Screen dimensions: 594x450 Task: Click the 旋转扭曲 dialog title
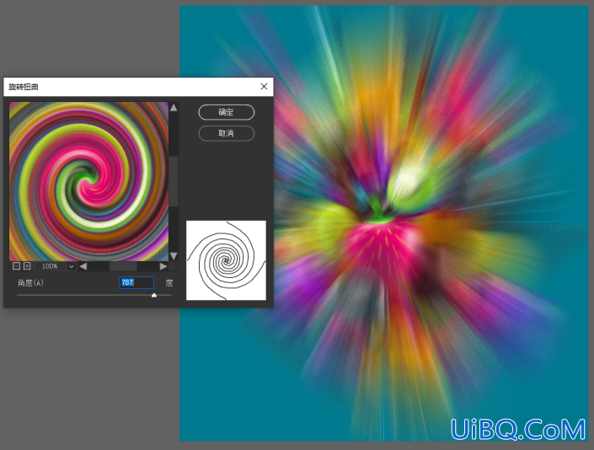(x=24, y=87)
